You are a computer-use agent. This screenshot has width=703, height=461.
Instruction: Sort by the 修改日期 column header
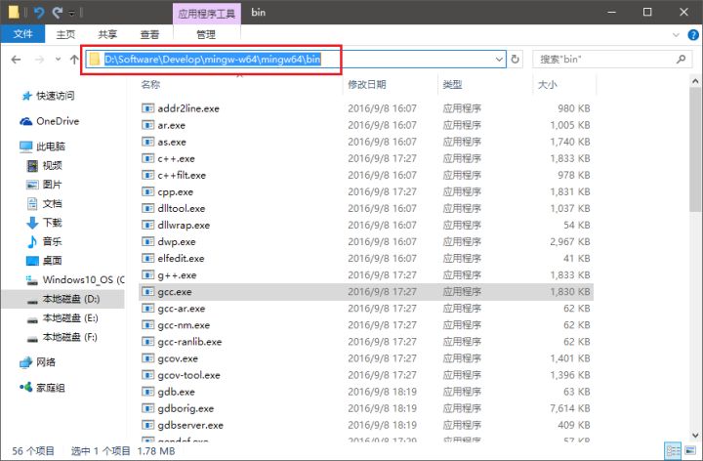[x=367, y=84]
